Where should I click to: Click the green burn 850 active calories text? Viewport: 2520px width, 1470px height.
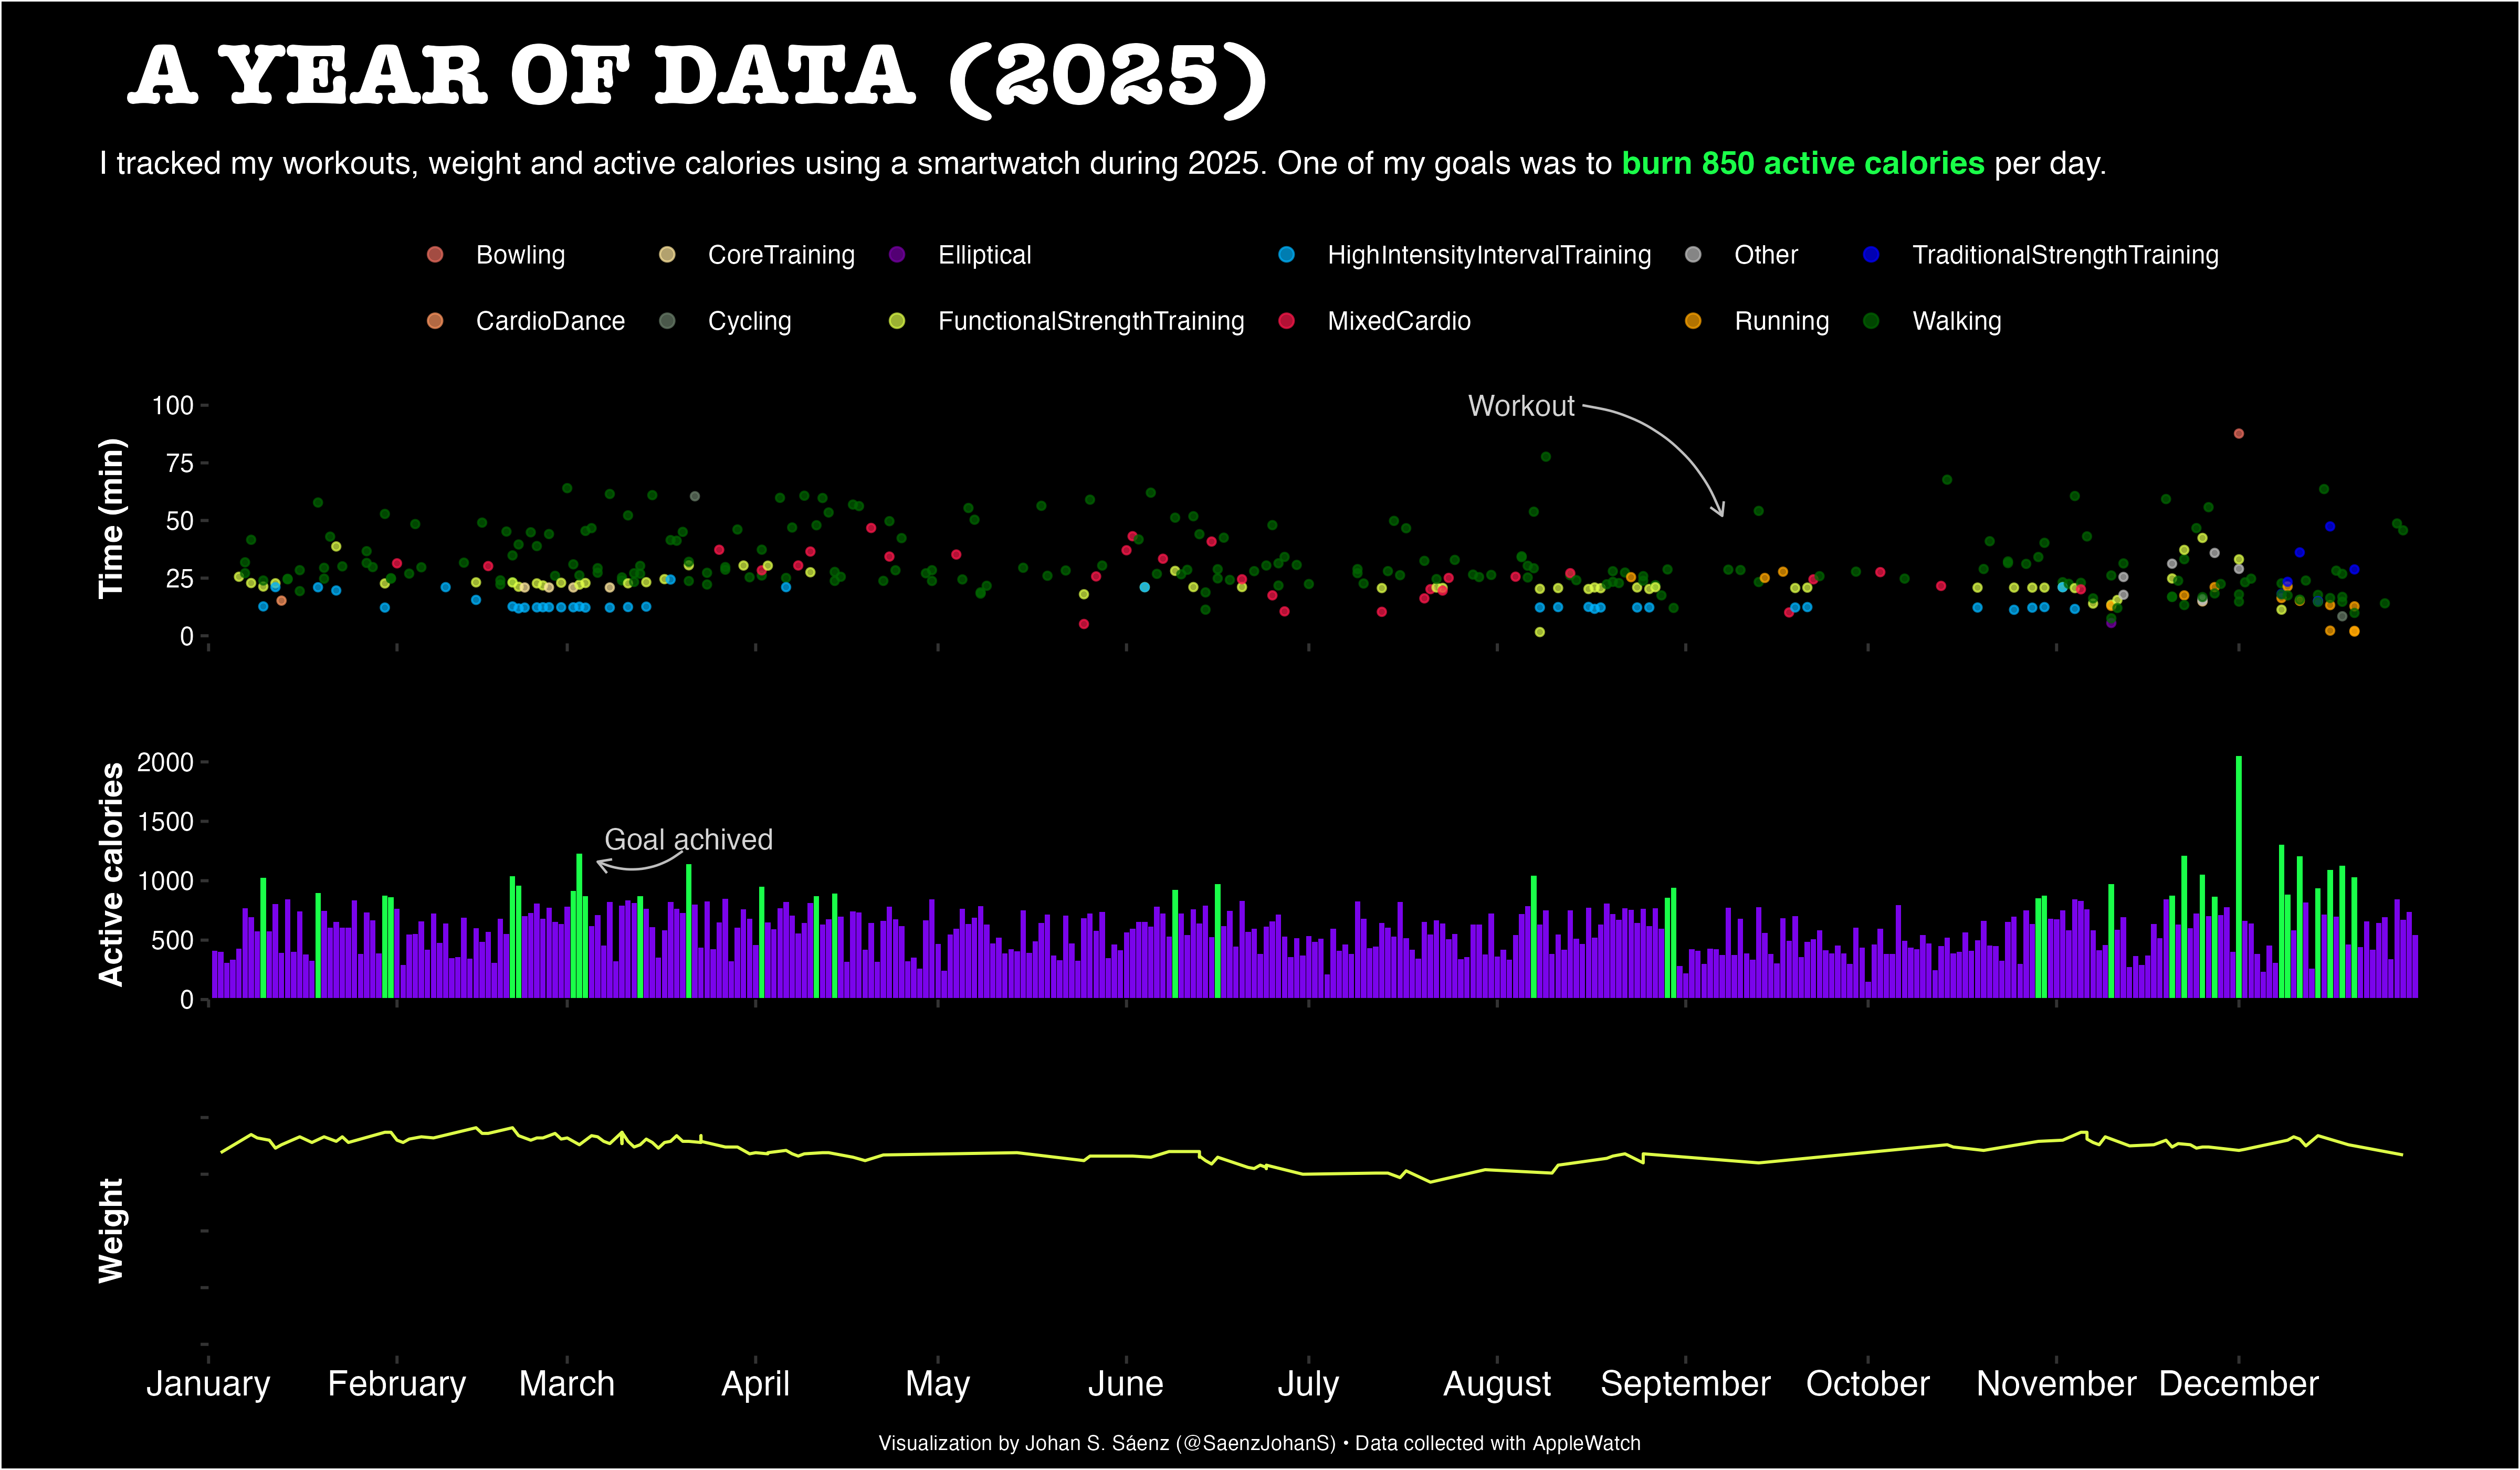coord(1802,163)
